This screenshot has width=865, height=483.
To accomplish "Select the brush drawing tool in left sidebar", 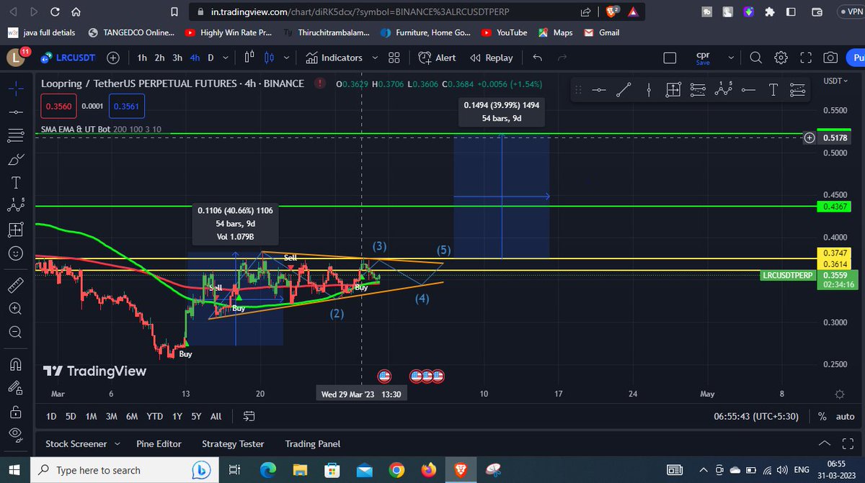I will point(16,160).
